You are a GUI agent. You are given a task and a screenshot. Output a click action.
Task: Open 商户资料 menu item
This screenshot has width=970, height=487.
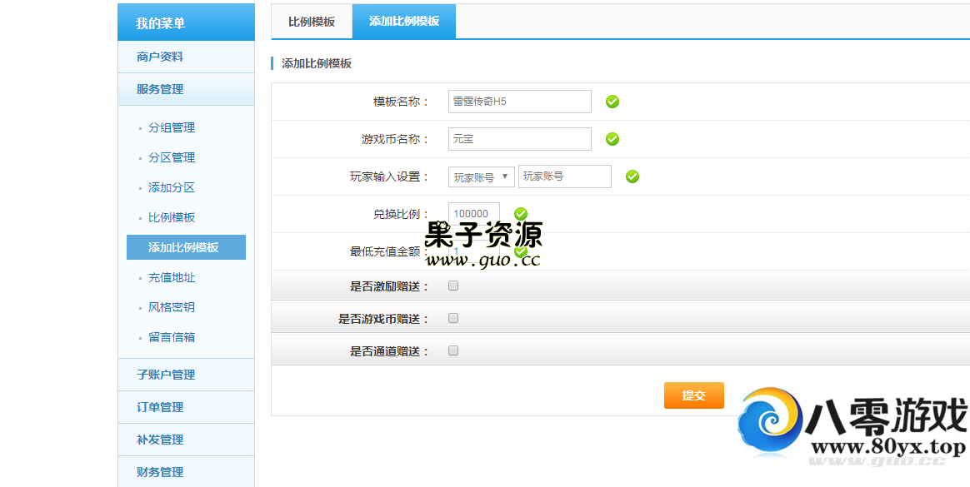pos(160,57)
